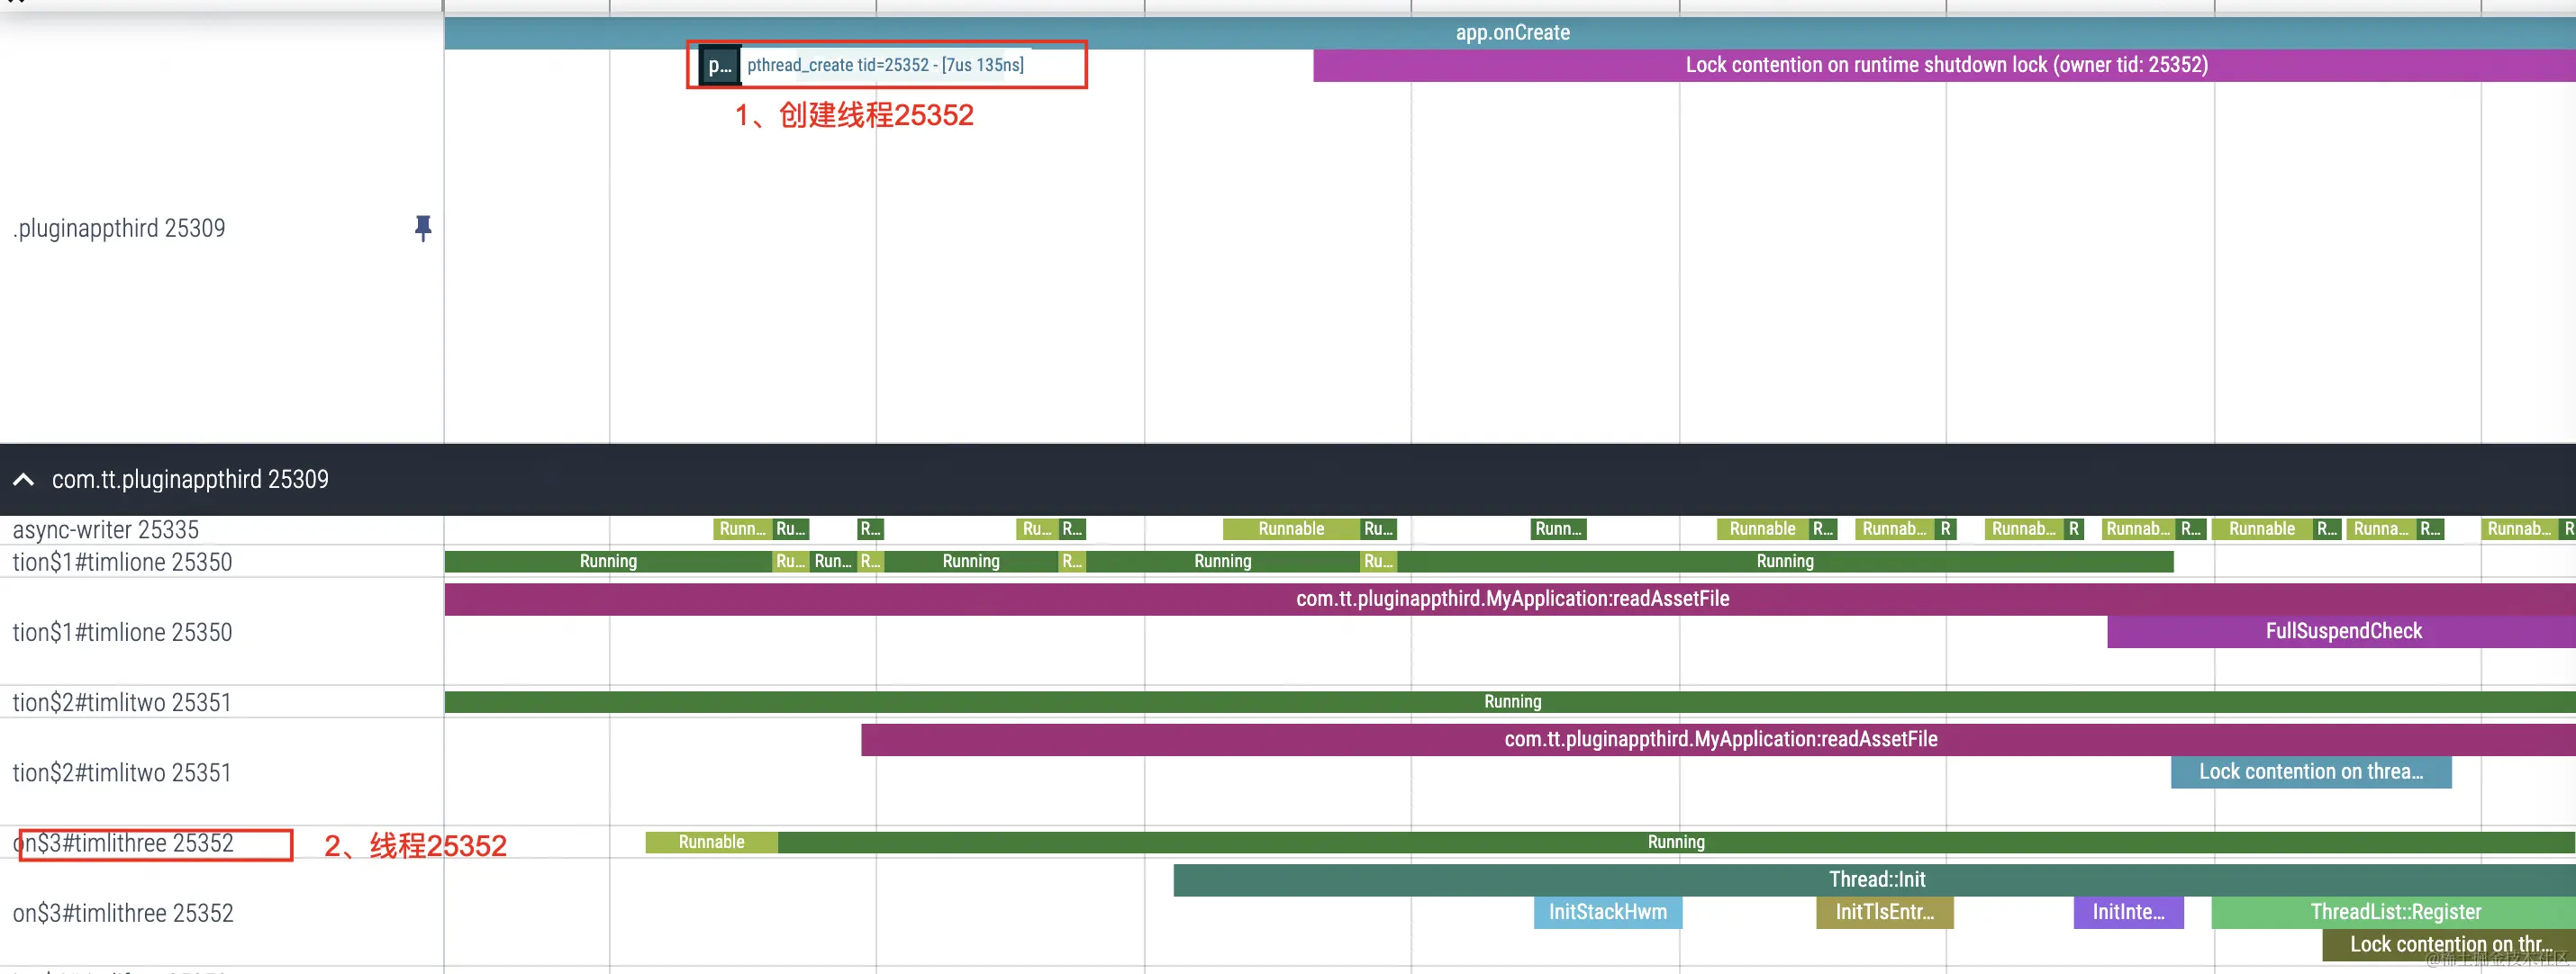Select the readAssetFile slice on timlione 25350
The height and width of the screenshot is (974, 2576).
click(x=1512, y=599)
